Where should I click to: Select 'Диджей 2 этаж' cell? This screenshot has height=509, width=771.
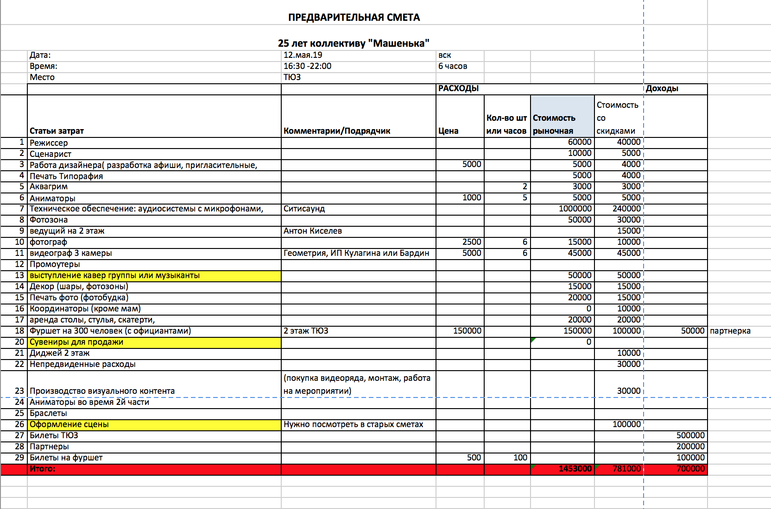(x=154, y=354)
